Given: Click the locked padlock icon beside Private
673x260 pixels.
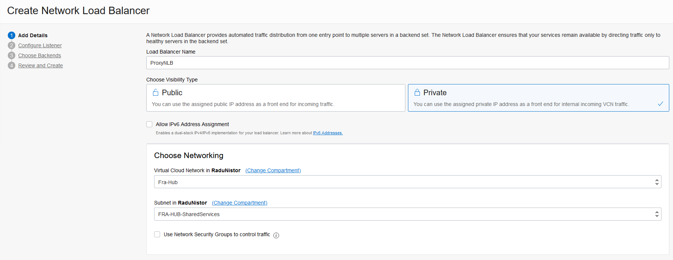Looking at the screenshot, I should (x=417, y=92).
